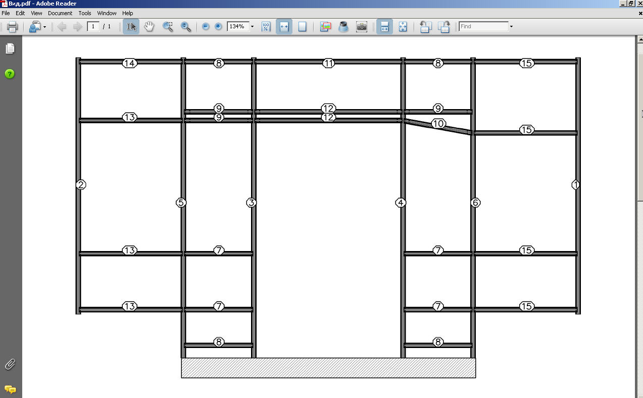Open the Tools menu
Image resolution: width=643 pixels, height=398 pixels.
coord(85,13)
